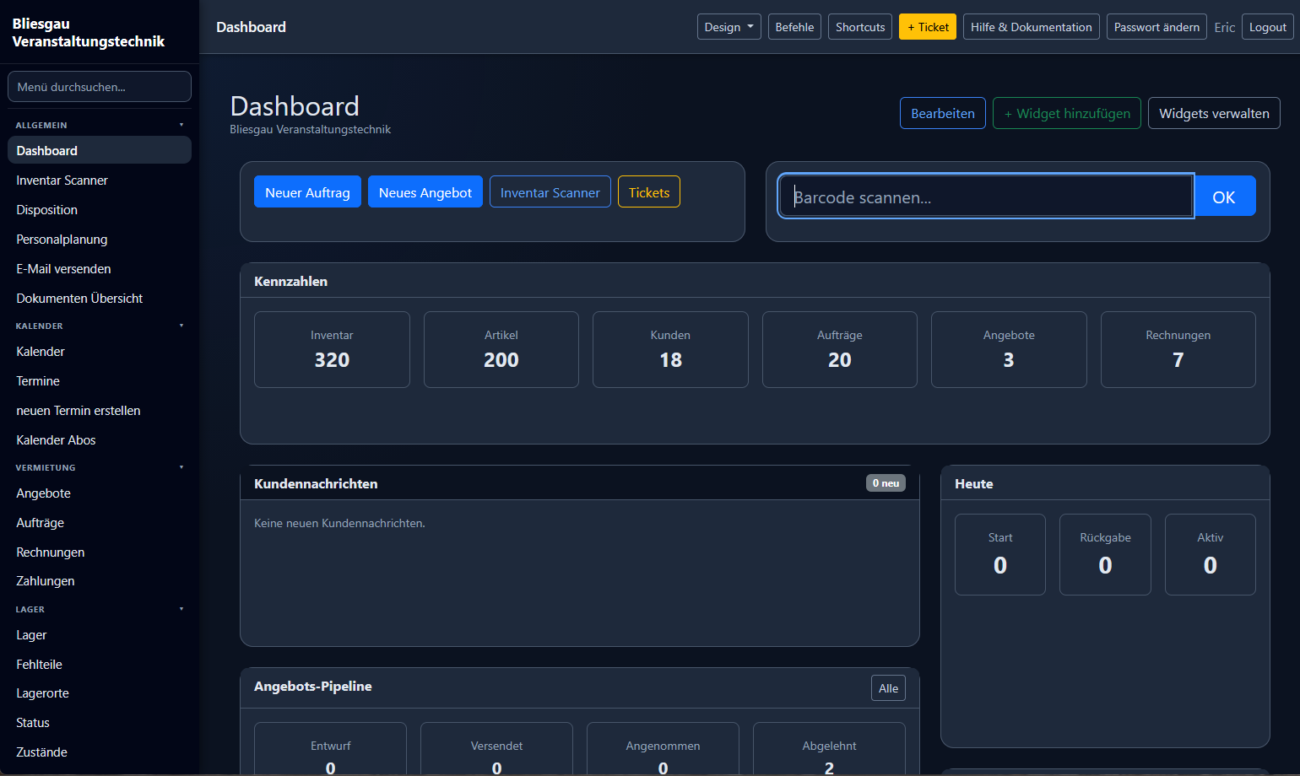Open Fehlteile page

tap(100, 665)
